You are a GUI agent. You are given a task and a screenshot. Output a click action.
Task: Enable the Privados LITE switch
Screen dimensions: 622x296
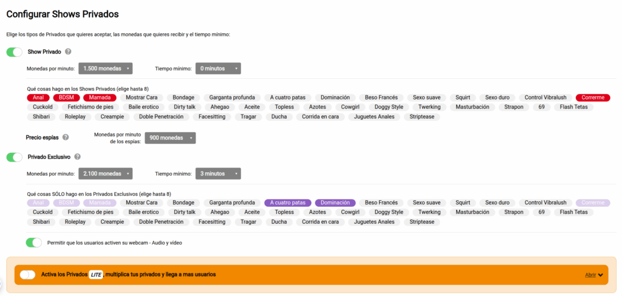pos(27,275)
